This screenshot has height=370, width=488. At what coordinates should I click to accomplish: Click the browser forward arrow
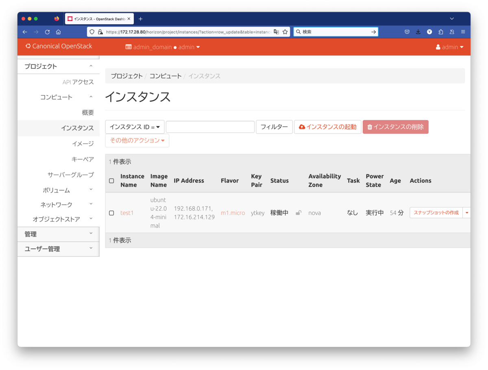click(36, 32)
